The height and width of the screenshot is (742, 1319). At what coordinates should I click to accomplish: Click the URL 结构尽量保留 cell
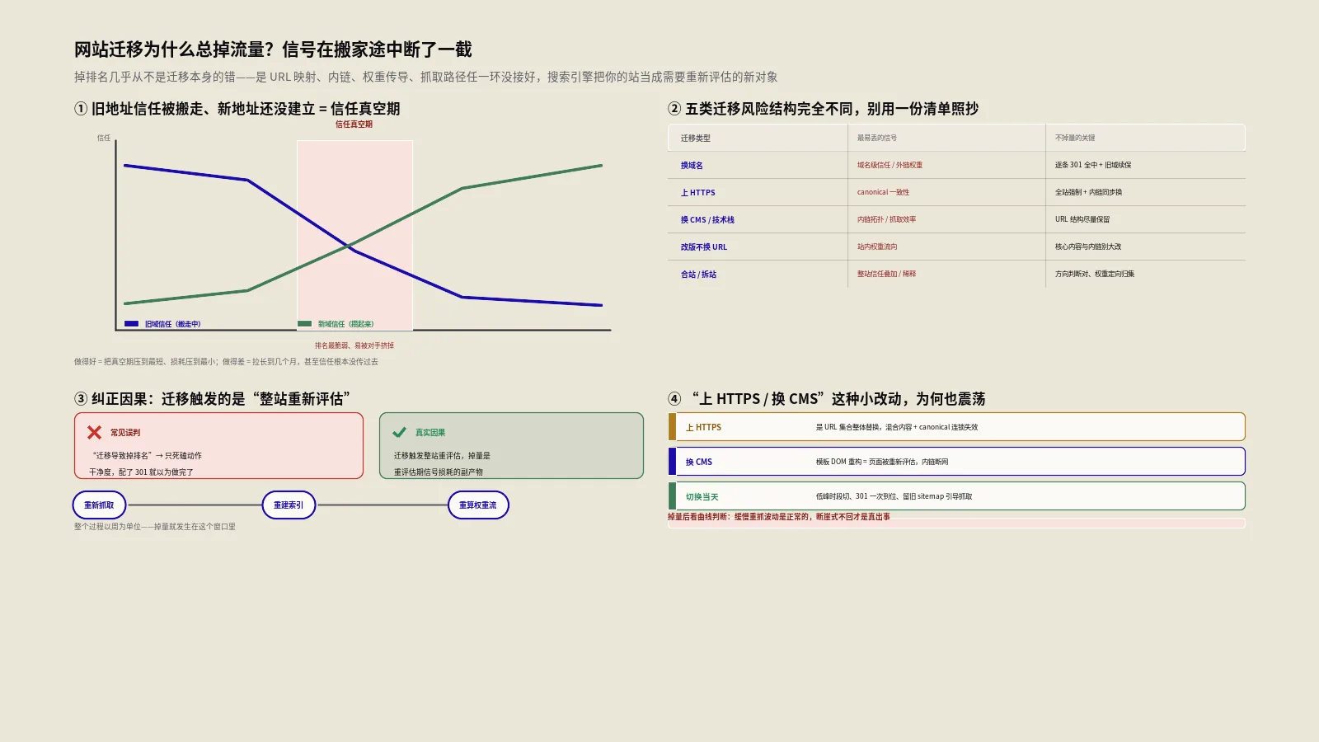pos(1082,219)
